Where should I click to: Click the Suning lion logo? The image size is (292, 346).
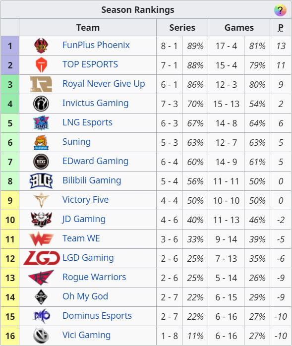click(x=41, y=142)
